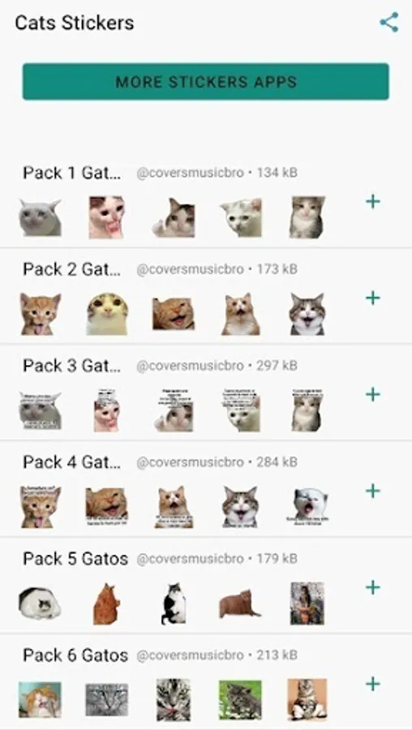This screenshot has width=412, height=730.
Task: Select the black and white sitting cat in Pack 5
Action: (x=174, y=603)
